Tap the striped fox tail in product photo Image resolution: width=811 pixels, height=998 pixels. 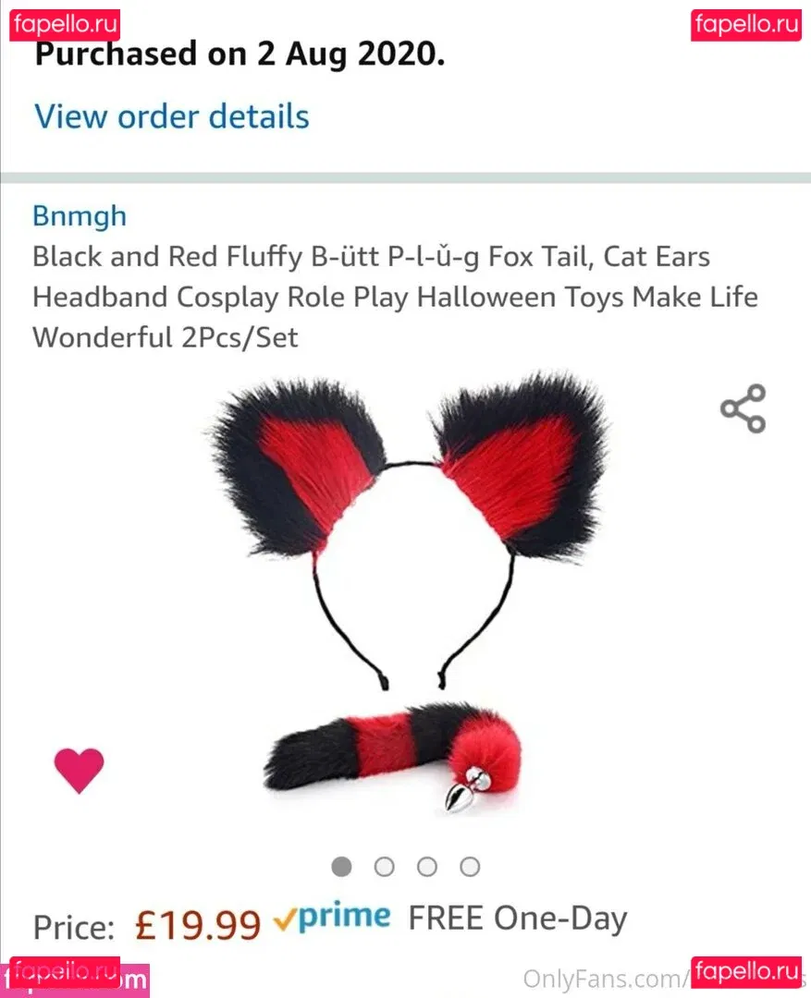click(x=393, y=756)
